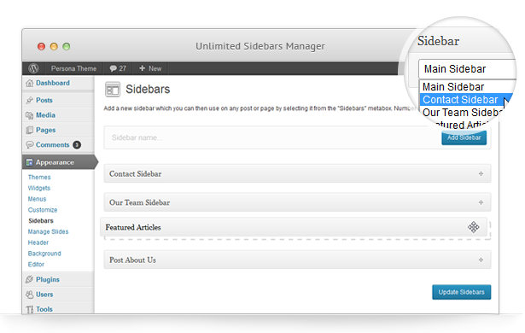This screenshot has height=333, width=525.
Task: Expand the Contact Sidebar row
Action: [x=481, y=173]
